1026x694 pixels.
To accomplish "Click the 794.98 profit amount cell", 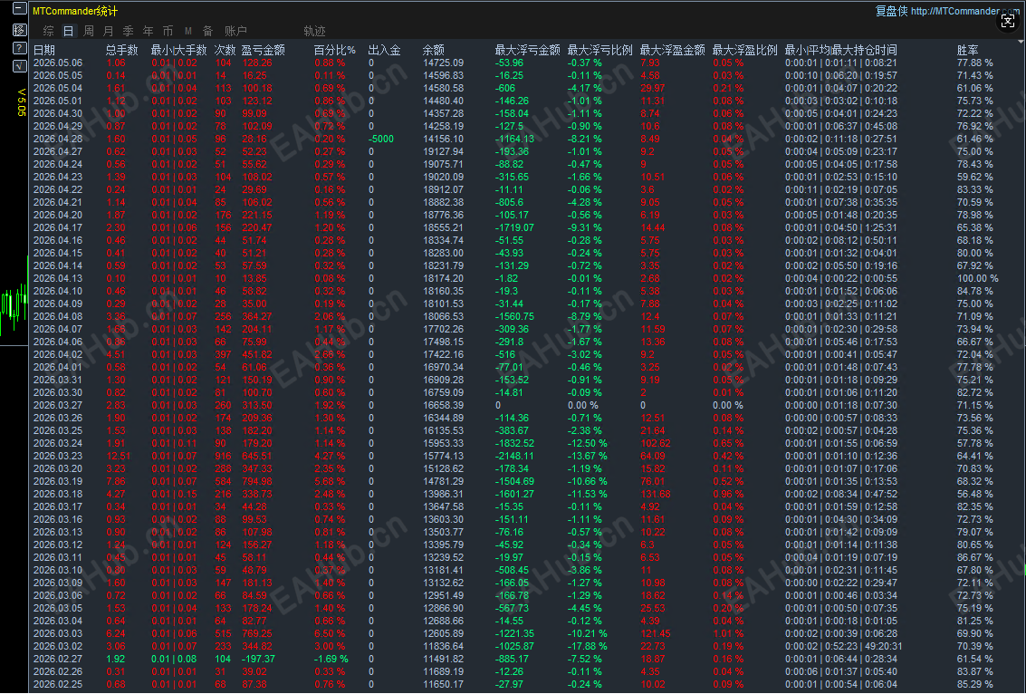I will [256, 481].
